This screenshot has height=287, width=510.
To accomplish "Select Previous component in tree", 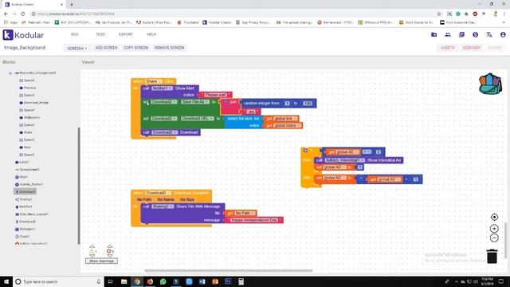I will point(28,88).
